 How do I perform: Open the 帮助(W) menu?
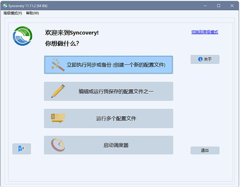pyautogui.click(x=33, y=13)
